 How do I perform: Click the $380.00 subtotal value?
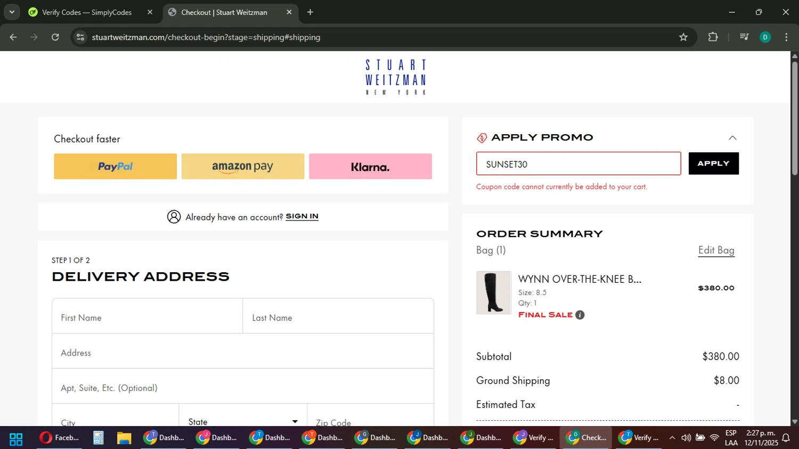coord(721,356)
